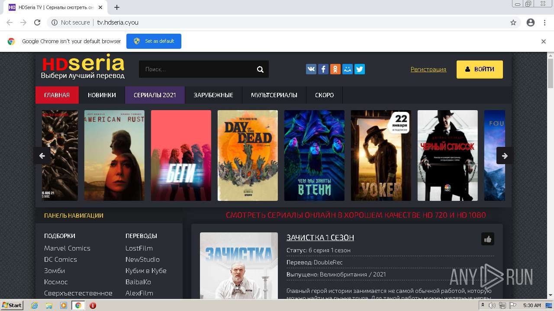Open Windows Start menu
554x311 pixels.
pyautogui.click(x=12, y=305)
